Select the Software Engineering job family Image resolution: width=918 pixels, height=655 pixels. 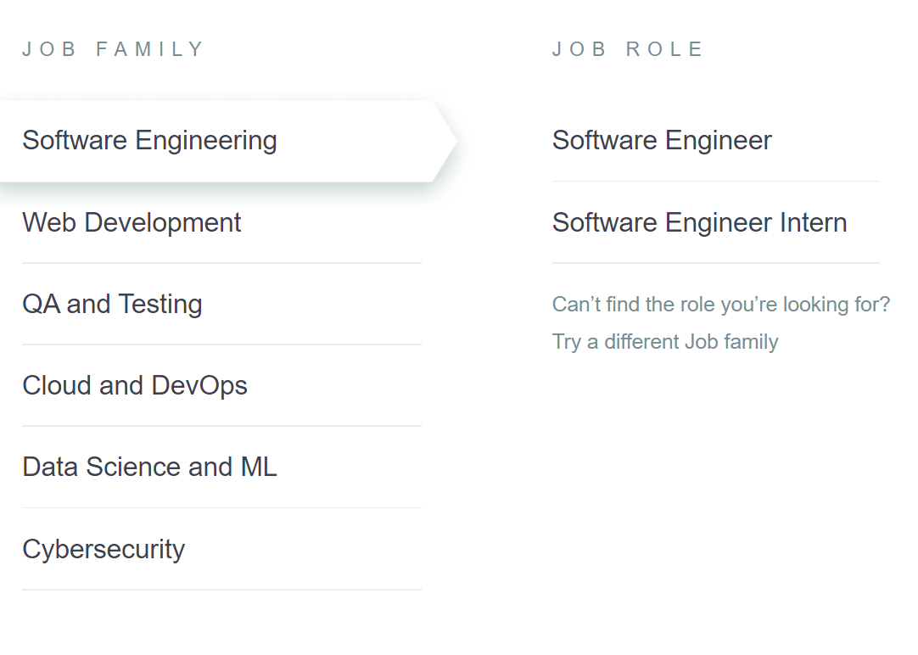click(x=149, y=141)
